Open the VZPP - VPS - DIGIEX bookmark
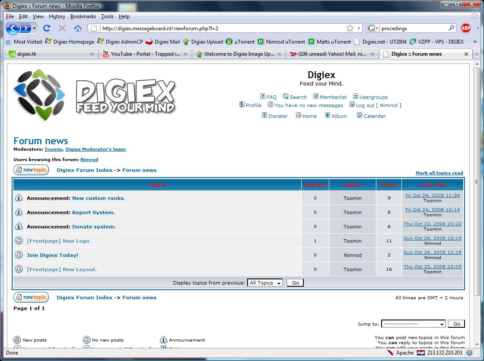Image resolution: width=484 pixels, height=361 pixels. [437, 41]
